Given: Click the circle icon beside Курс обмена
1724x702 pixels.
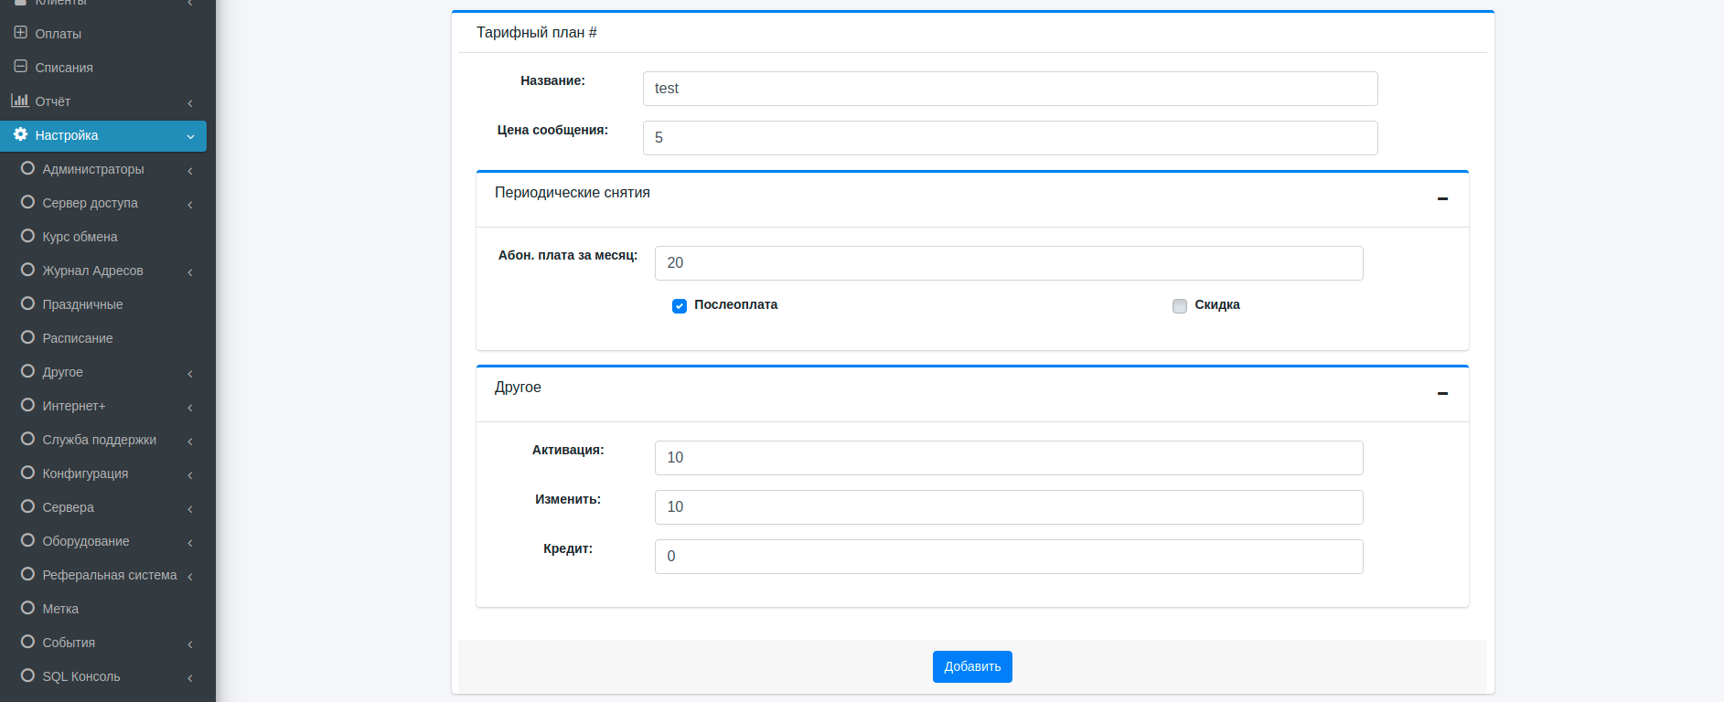Looking at the screenshot, I should 27,236.
